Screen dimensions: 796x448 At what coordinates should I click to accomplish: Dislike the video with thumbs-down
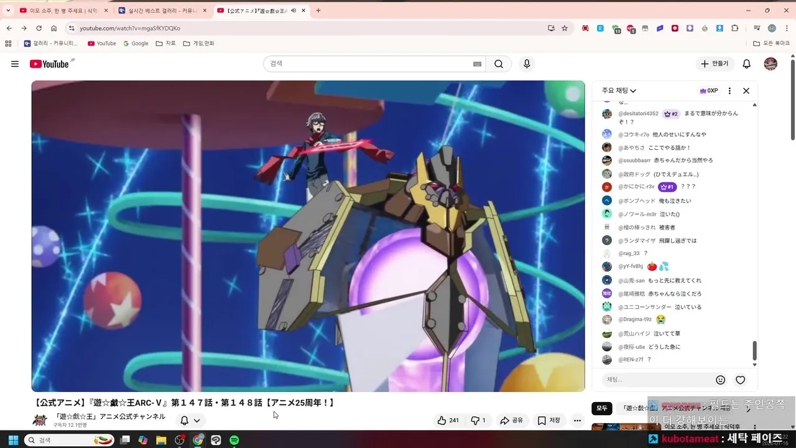tap(478, 421)
